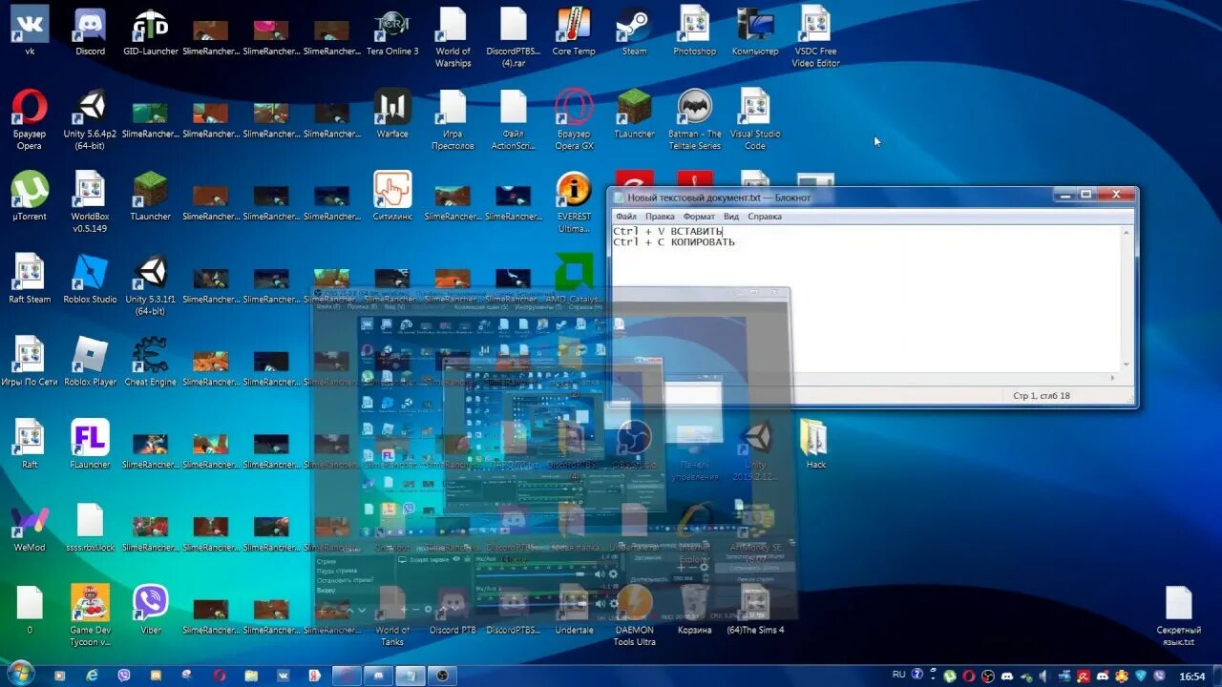
Task: Select the Компьютер desktop icon
Action: [x=755, y=31]
